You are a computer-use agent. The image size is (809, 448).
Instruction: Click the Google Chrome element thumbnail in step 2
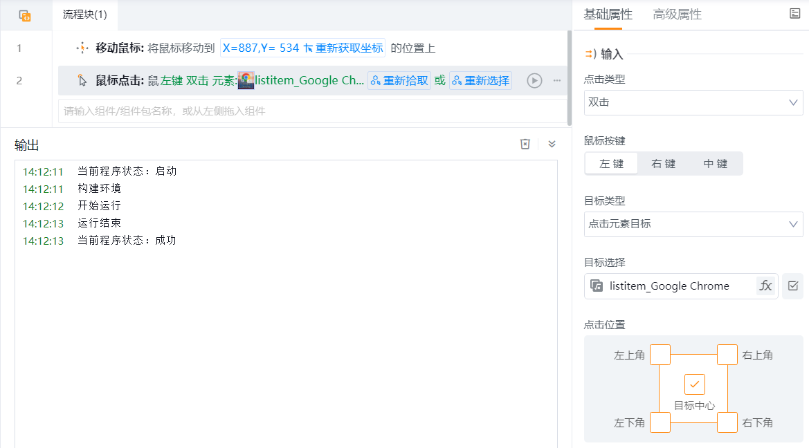tap(246, 81)
